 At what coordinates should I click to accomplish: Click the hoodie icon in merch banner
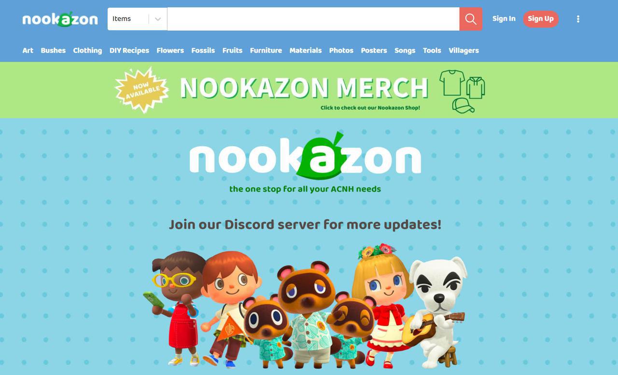coord(476,88)
